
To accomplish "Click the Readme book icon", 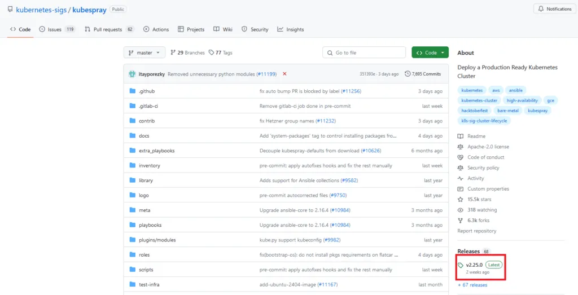I will [x=460, y=137].
